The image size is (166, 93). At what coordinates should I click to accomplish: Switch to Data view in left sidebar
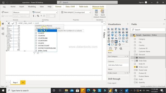click(x=3, y=29)
